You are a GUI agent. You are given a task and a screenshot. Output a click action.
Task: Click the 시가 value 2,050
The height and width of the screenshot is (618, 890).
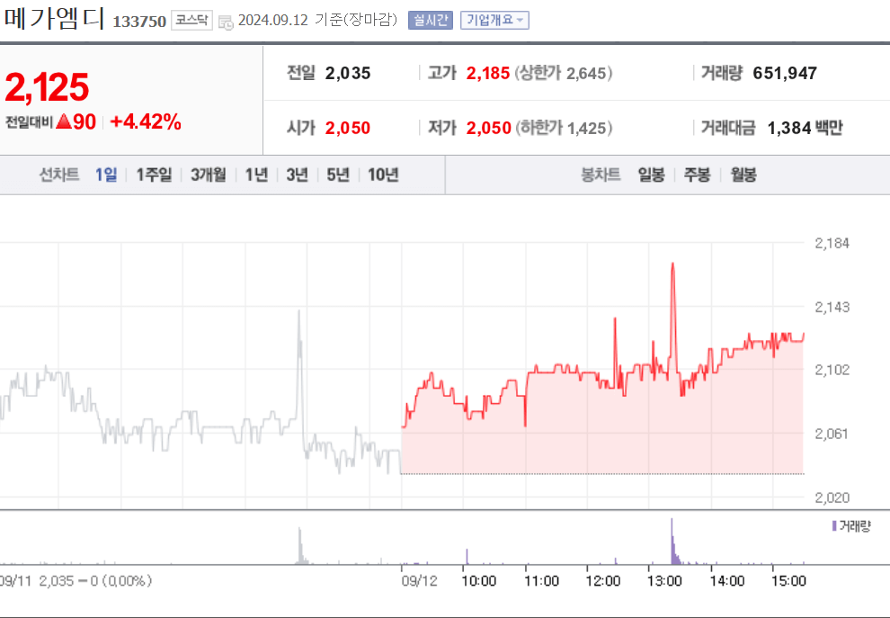pyautogui.click(x=347, y=128)
